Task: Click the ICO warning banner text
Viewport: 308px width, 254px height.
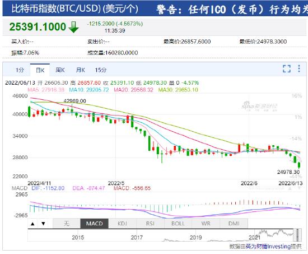Action: click(232, 9)
